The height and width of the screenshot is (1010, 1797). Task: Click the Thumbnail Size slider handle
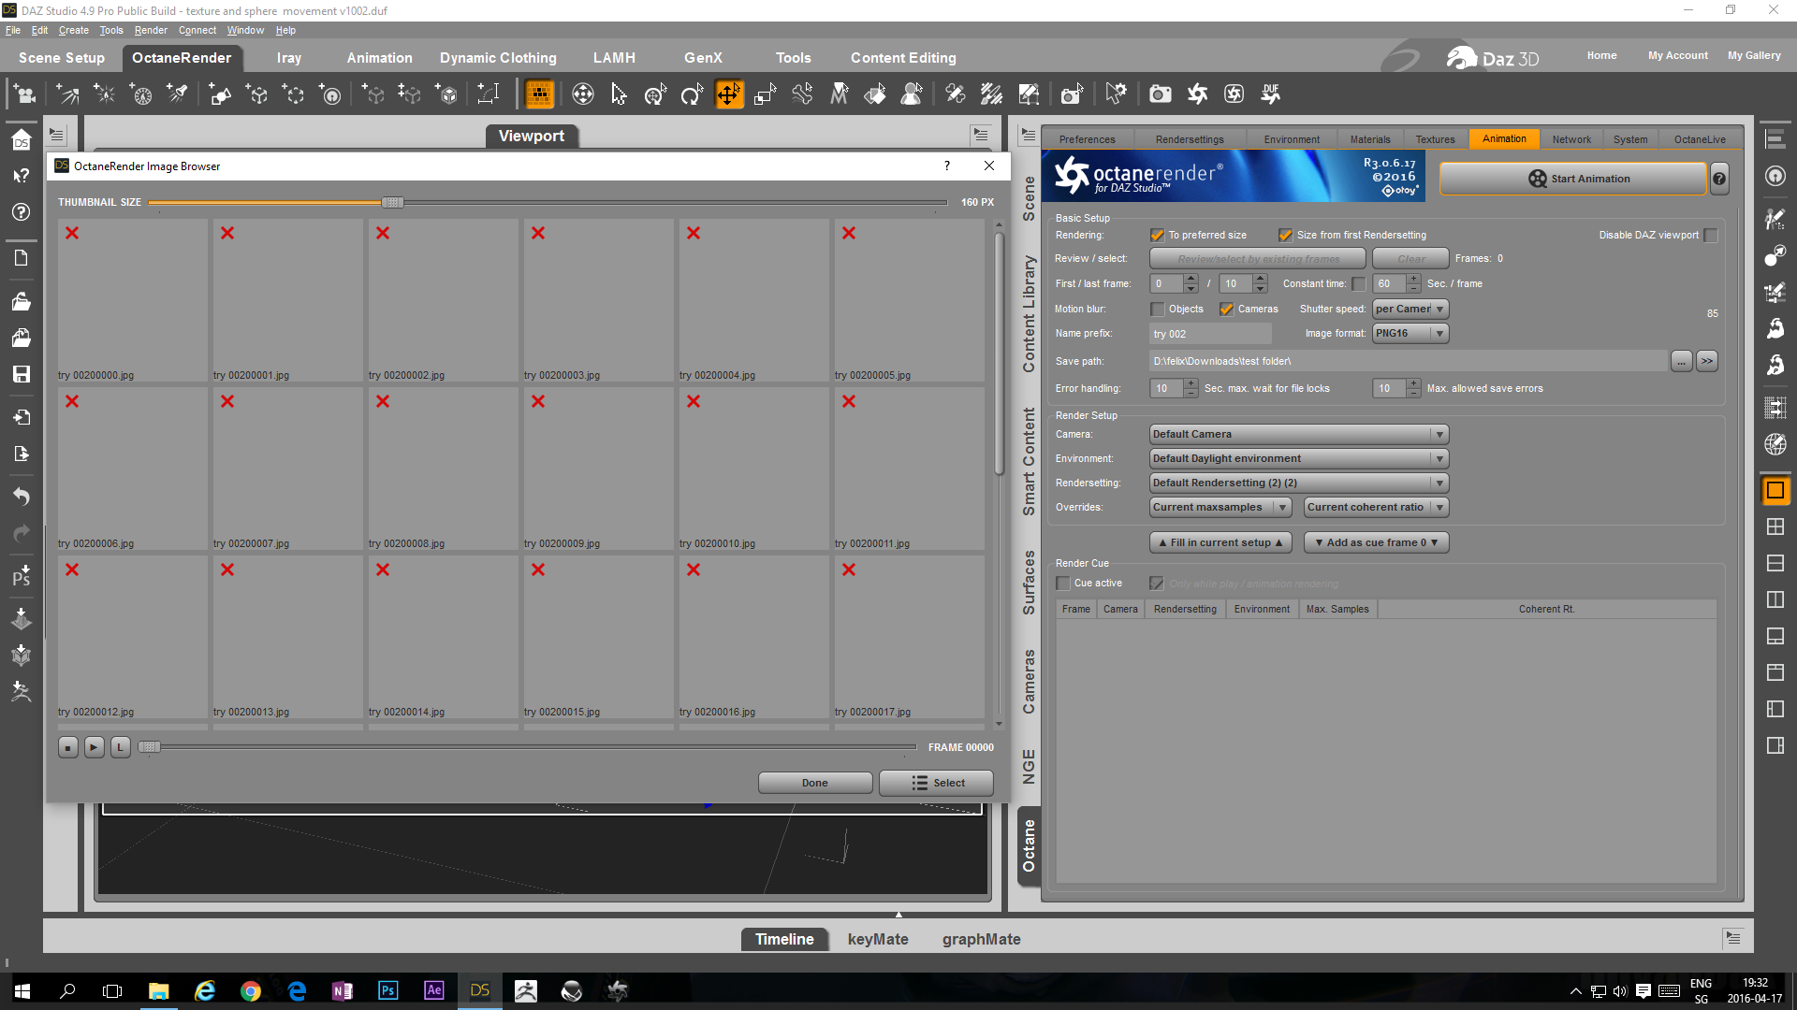click(x=392, y=203)
